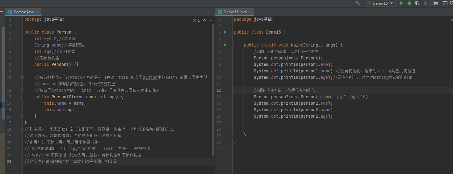The image size is (453, 174).
Task: Click the Person.java class file icon on tab
Action: tap(10, 12)
